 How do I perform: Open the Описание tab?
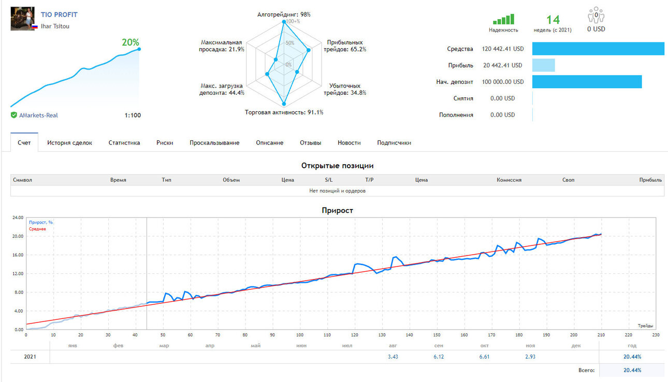pos(269,142)
